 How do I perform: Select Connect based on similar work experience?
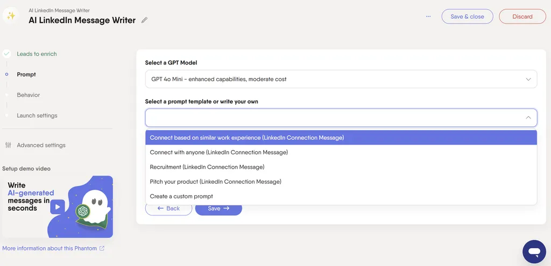341,138
